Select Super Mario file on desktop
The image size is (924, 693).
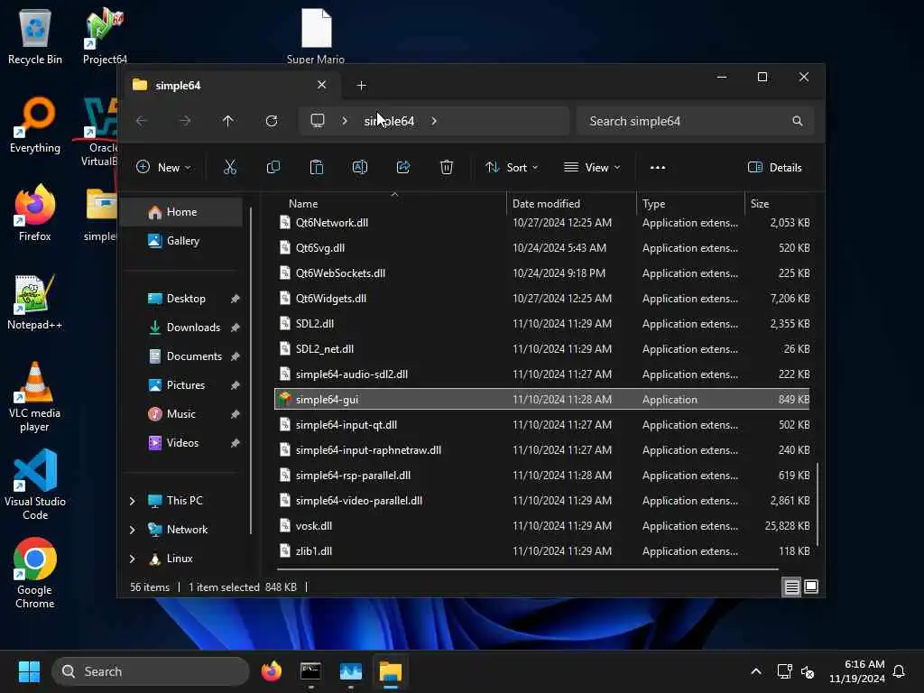click(x=316, y=36)
